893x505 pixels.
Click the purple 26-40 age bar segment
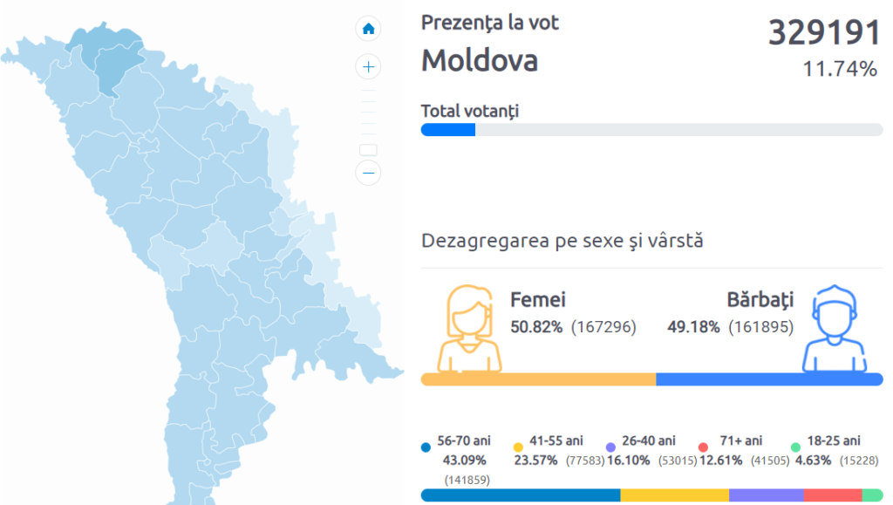pyautogui.click(x=766, y=495)
